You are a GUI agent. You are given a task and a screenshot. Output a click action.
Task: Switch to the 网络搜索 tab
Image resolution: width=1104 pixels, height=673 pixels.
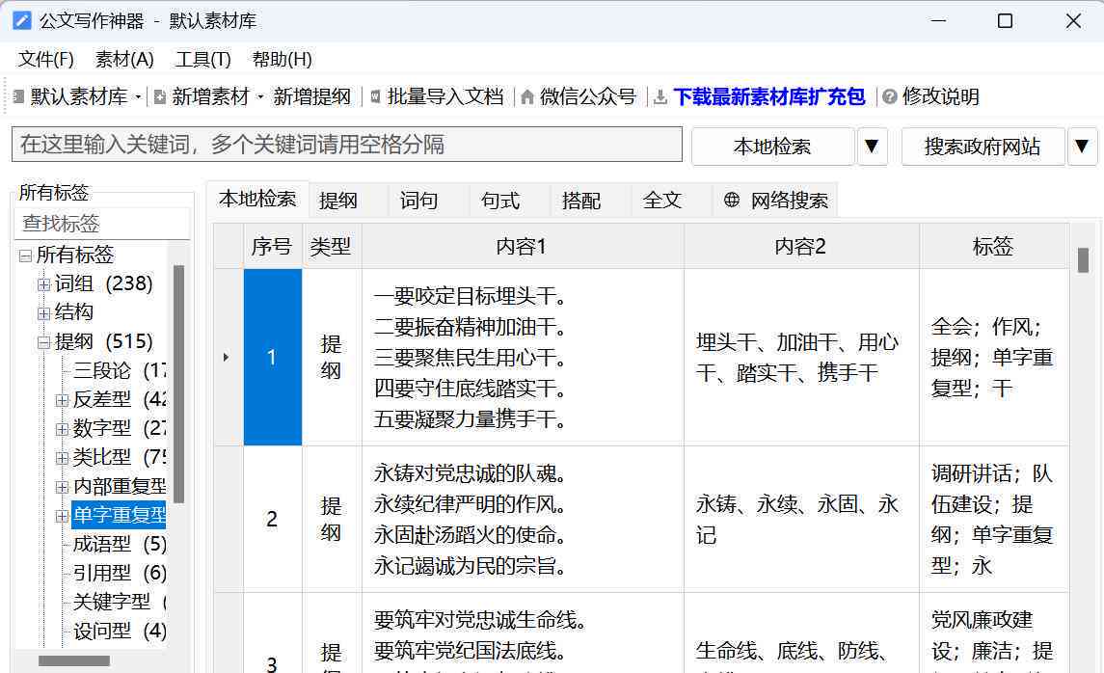tap(776, 201)
